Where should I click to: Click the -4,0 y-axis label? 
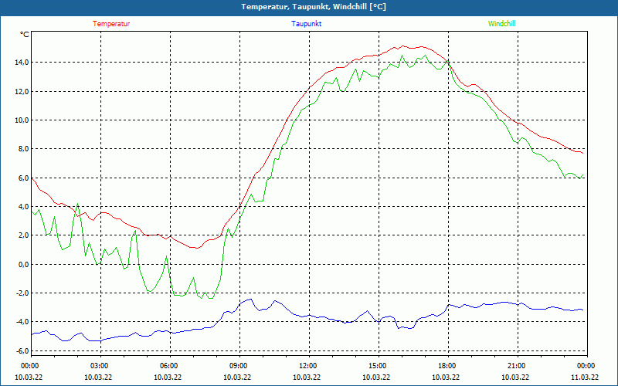22,322
